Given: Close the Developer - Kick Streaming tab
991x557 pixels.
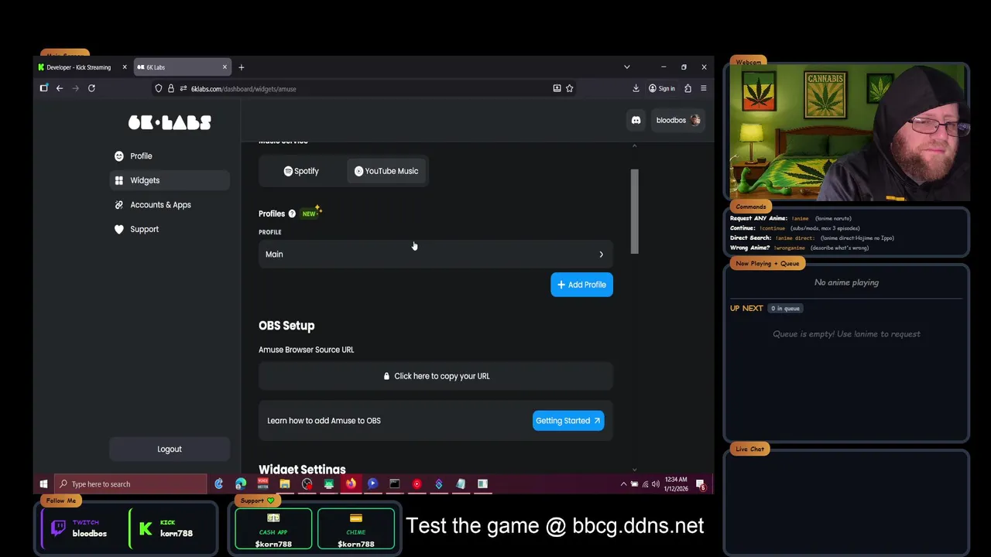Looking at the screenshot, I should coord(124,67).
